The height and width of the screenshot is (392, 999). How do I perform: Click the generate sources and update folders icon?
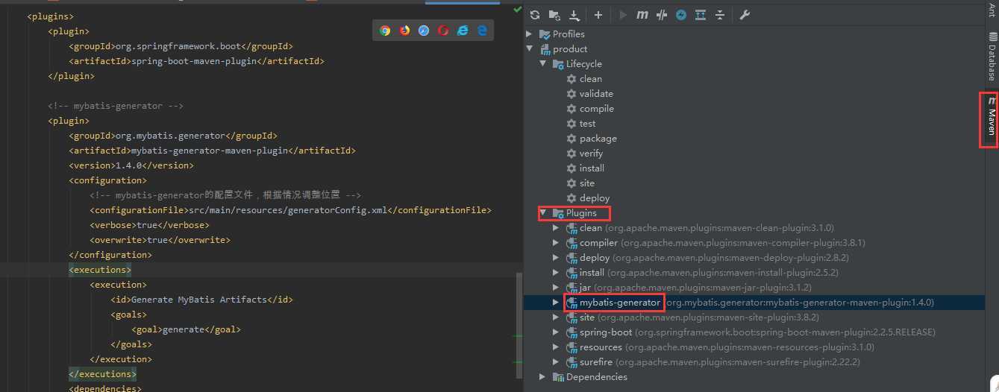[554, 14]
